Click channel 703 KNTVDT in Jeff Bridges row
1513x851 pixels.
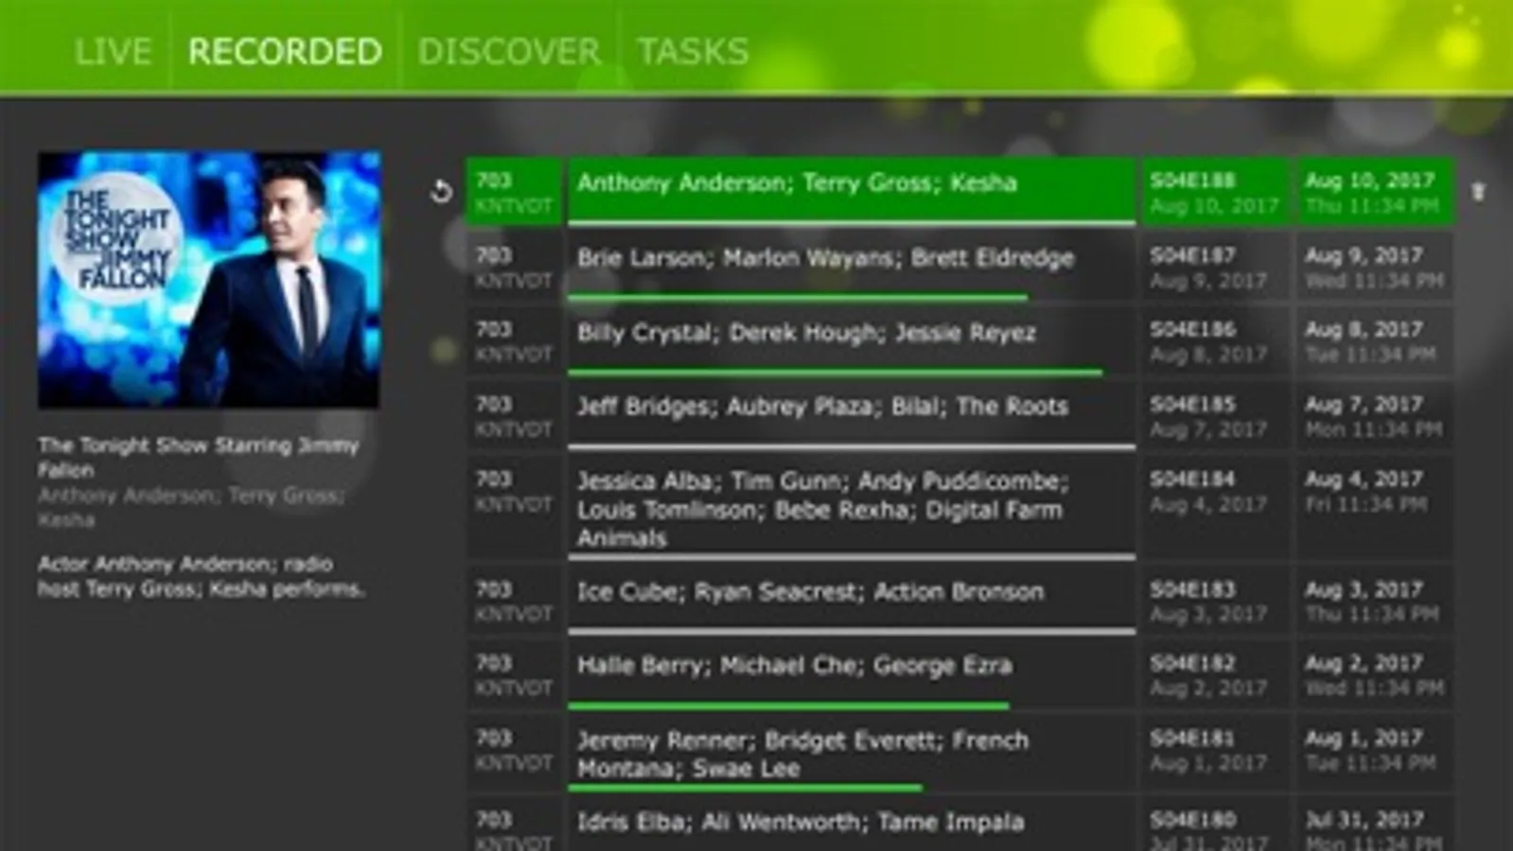tap(514, 415)
